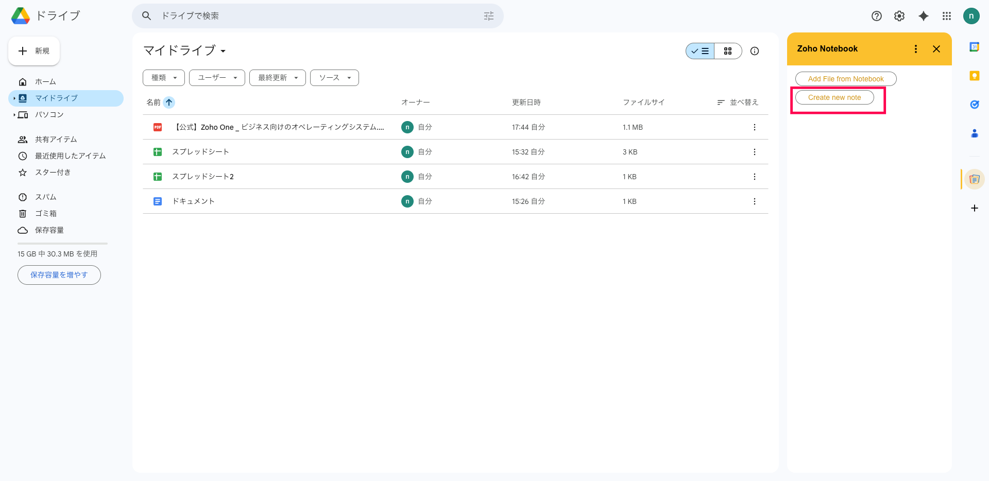This screenshot has width=989, height=481.
Task: Click Add File from Notebook button
Action: 845,79
